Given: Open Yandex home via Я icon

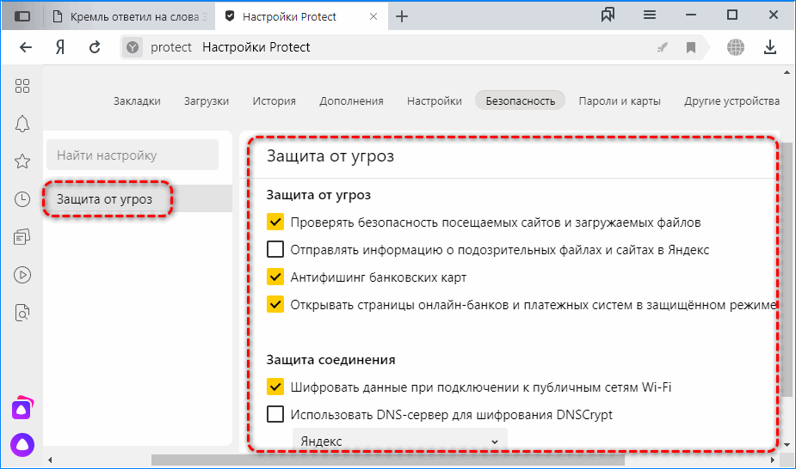Looking at the screenshot, I should tap(60, 47).
